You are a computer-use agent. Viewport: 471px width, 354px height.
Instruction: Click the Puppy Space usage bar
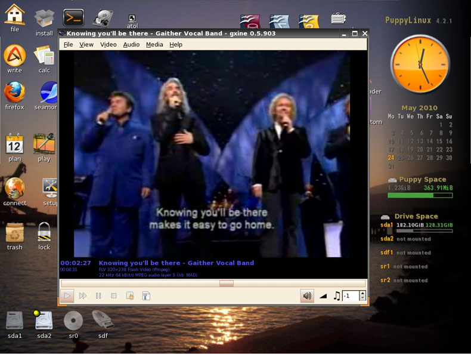click(x=420, y=195)
